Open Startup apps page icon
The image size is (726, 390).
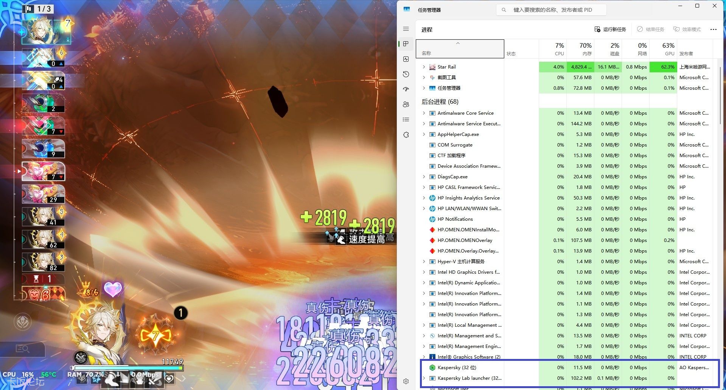click(x=406, y=89)
